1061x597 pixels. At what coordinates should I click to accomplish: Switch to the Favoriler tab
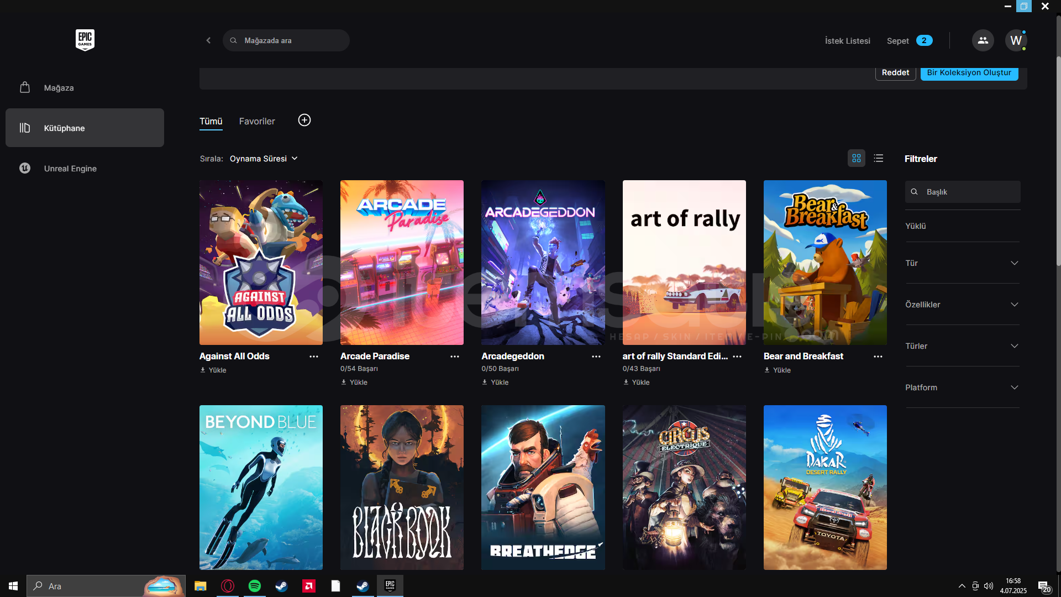click(257, 121)
